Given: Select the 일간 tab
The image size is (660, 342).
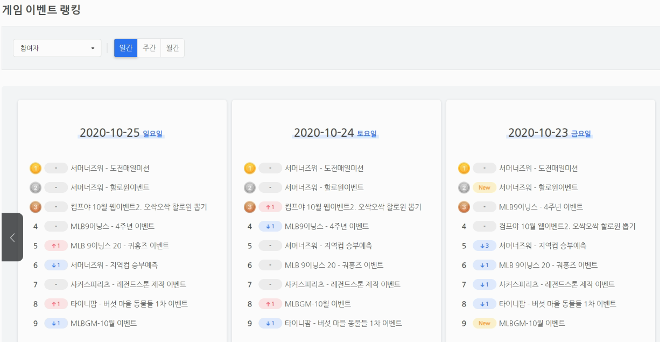Looking at the screenshot, I should pos(126,48).
